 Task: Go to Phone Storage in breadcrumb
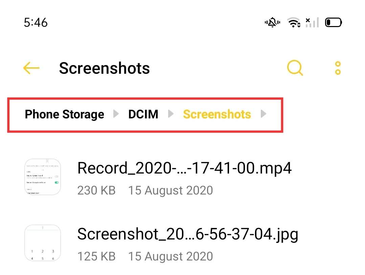tap(64, 114)
